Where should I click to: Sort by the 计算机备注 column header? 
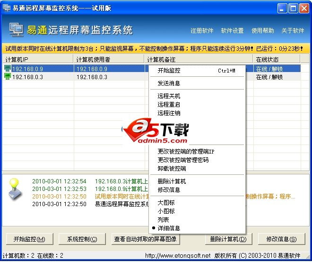pos(199,59)
